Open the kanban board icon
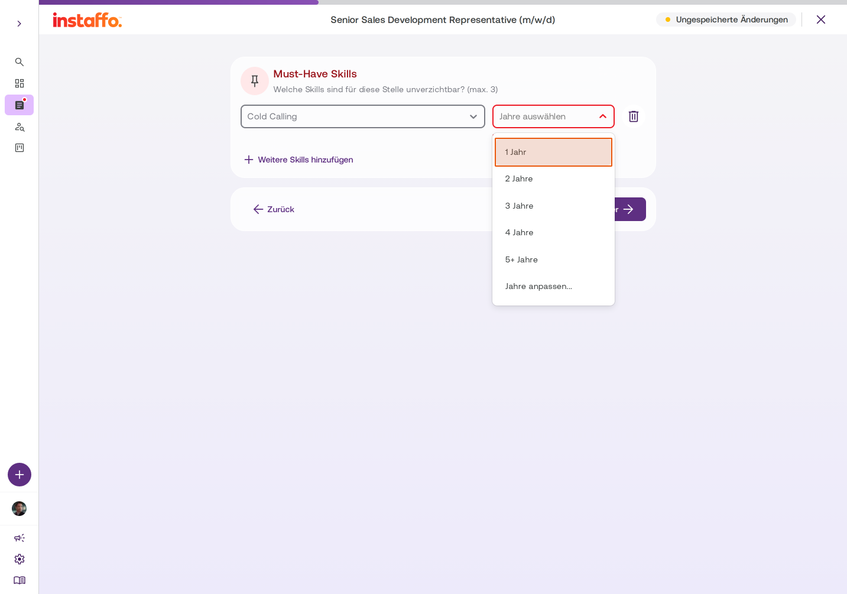 (20, 148)
